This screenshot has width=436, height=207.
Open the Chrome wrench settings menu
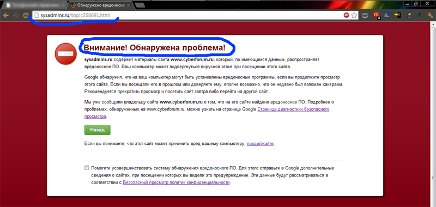click(x=430, y=16)
